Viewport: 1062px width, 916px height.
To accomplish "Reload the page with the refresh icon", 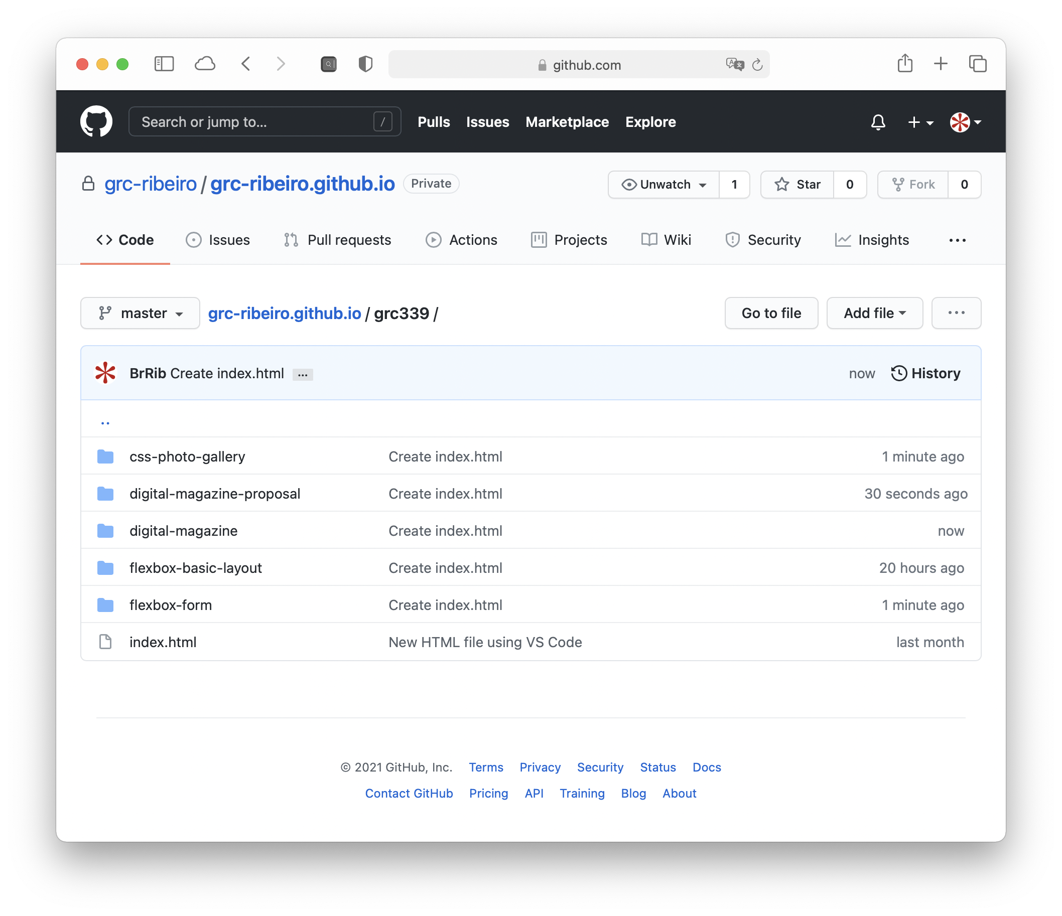I will tap(757, 65).
